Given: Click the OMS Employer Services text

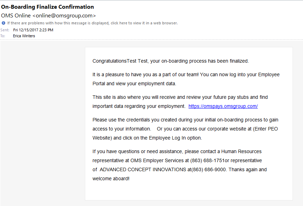Looking at the screenshot, I should tap(157, 160).
